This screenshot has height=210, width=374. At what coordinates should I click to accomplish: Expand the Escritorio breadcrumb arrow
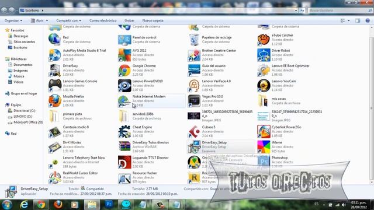tap(43, 10)
